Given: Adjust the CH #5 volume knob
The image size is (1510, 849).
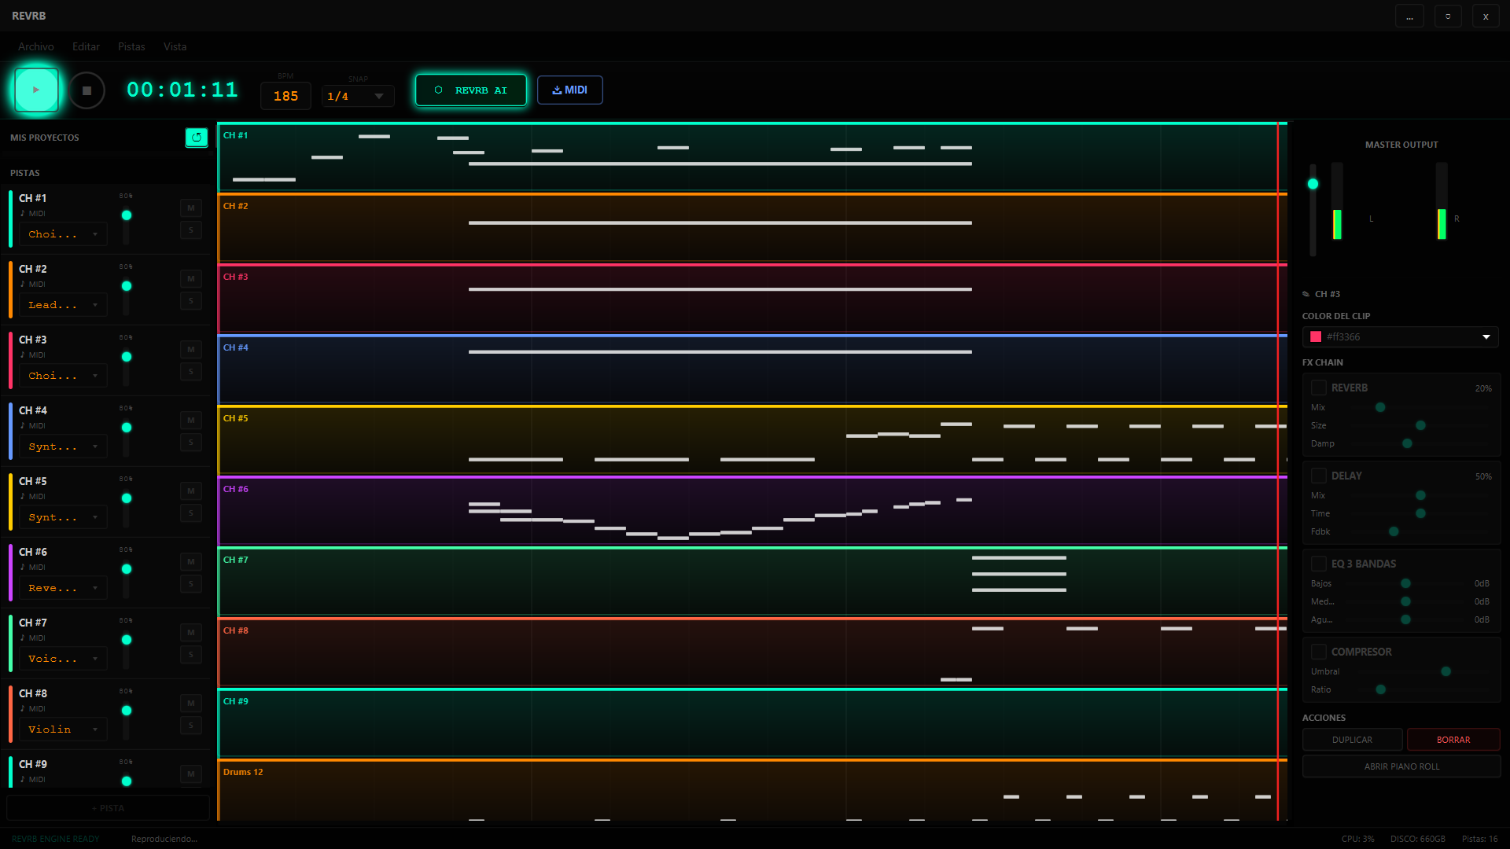Looking at the screenshot, I should (x=127, y=498).
